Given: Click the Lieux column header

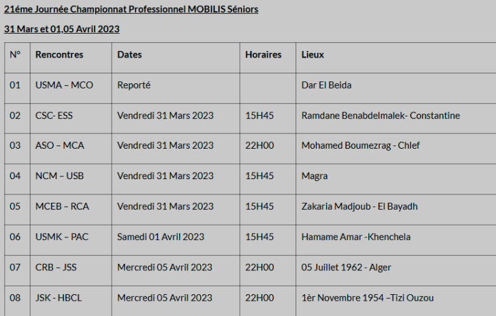Looking at the screenshot, I should pyautogui.click(x=313, y=55).
